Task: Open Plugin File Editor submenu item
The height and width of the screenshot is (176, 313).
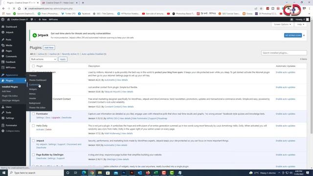Action: [x=10, y=96]
